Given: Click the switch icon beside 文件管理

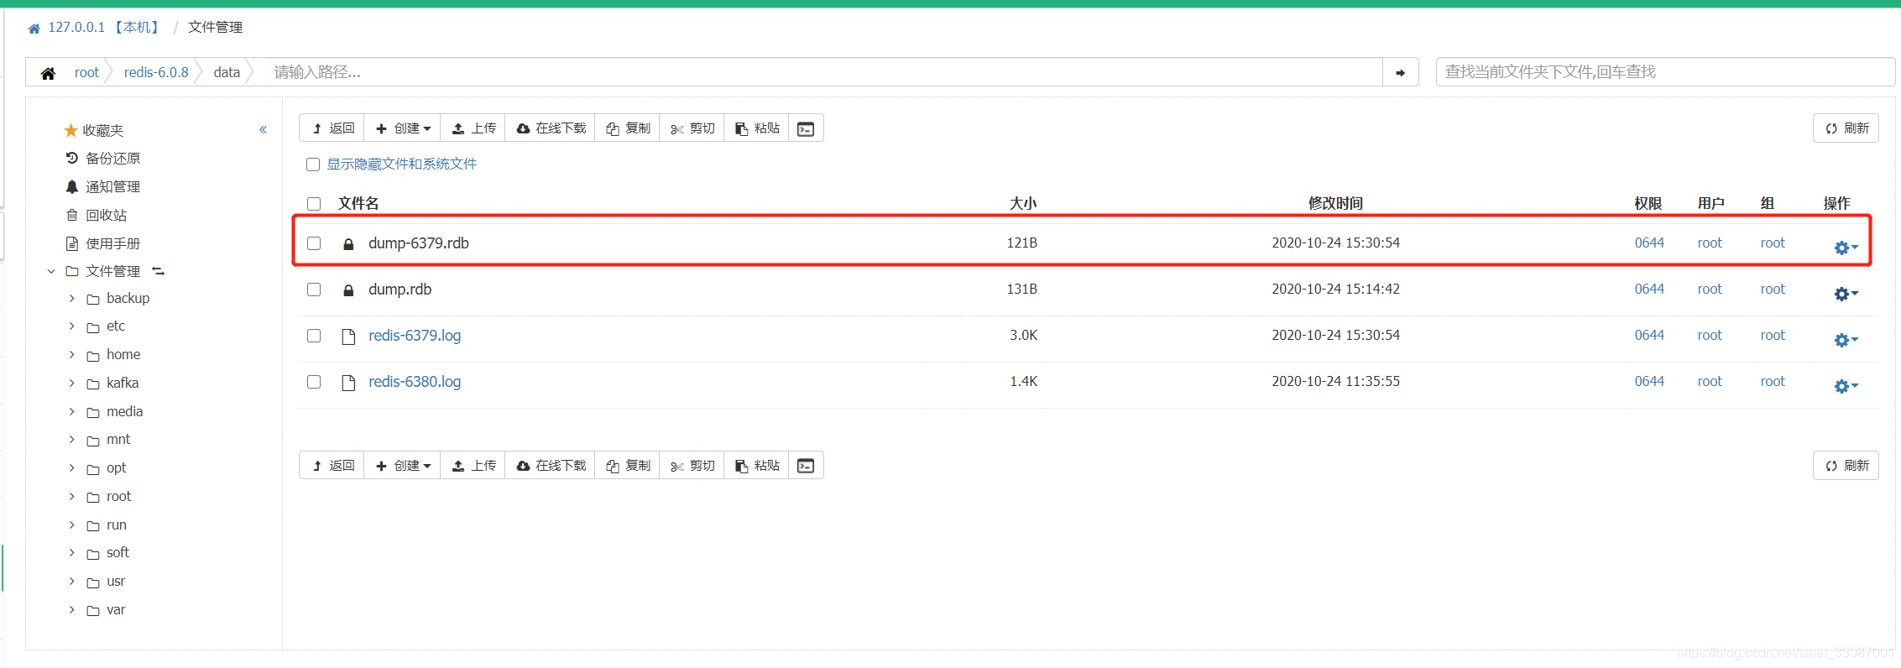Looking at the screenshot, I should (x=158, y=271).
